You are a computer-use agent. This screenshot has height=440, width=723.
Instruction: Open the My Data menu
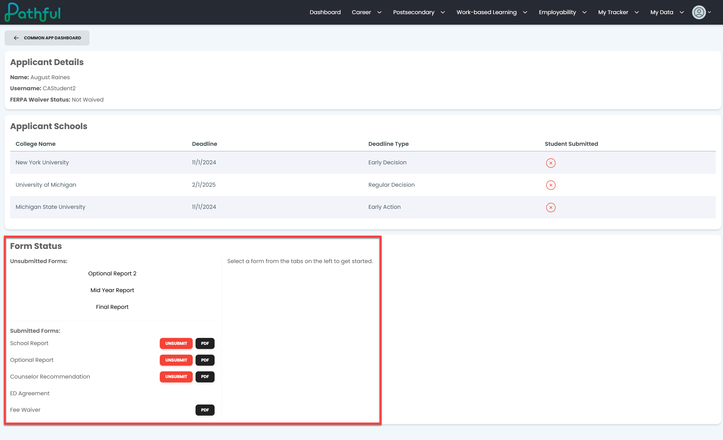click(x=662, y=12)
